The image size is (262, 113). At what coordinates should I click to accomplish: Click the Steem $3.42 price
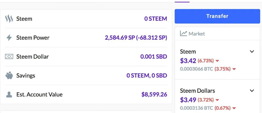(188, 61)
